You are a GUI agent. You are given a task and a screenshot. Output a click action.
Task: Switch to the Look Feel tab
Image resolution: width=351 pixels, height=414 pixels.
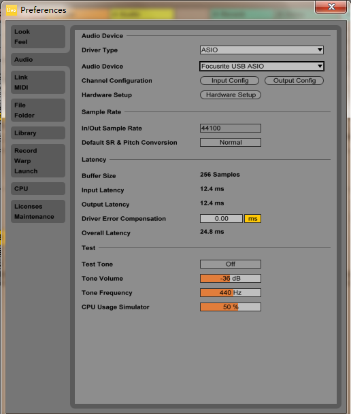tap(38, 37)
